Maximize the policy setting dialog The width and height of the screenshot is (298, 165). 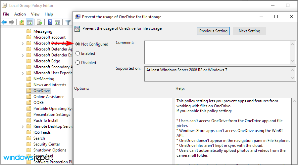pos(276,17)
